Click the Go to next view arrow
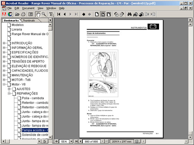The image size is (194, 145). [90, 14]
